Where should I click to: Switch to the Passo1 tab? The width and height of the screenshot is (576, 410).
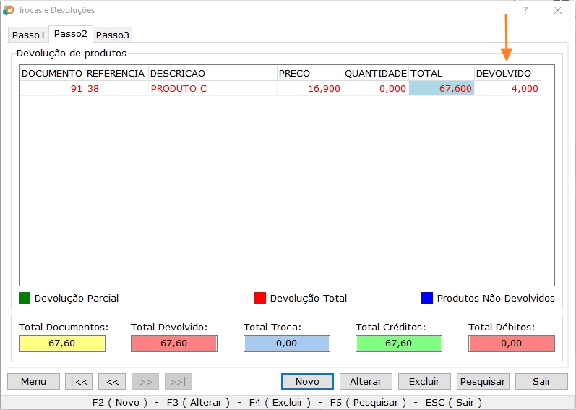tap(29, 35)
